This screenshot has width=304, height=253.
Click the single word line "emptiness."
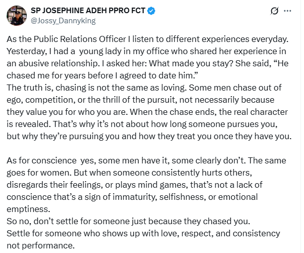(28, 209)
